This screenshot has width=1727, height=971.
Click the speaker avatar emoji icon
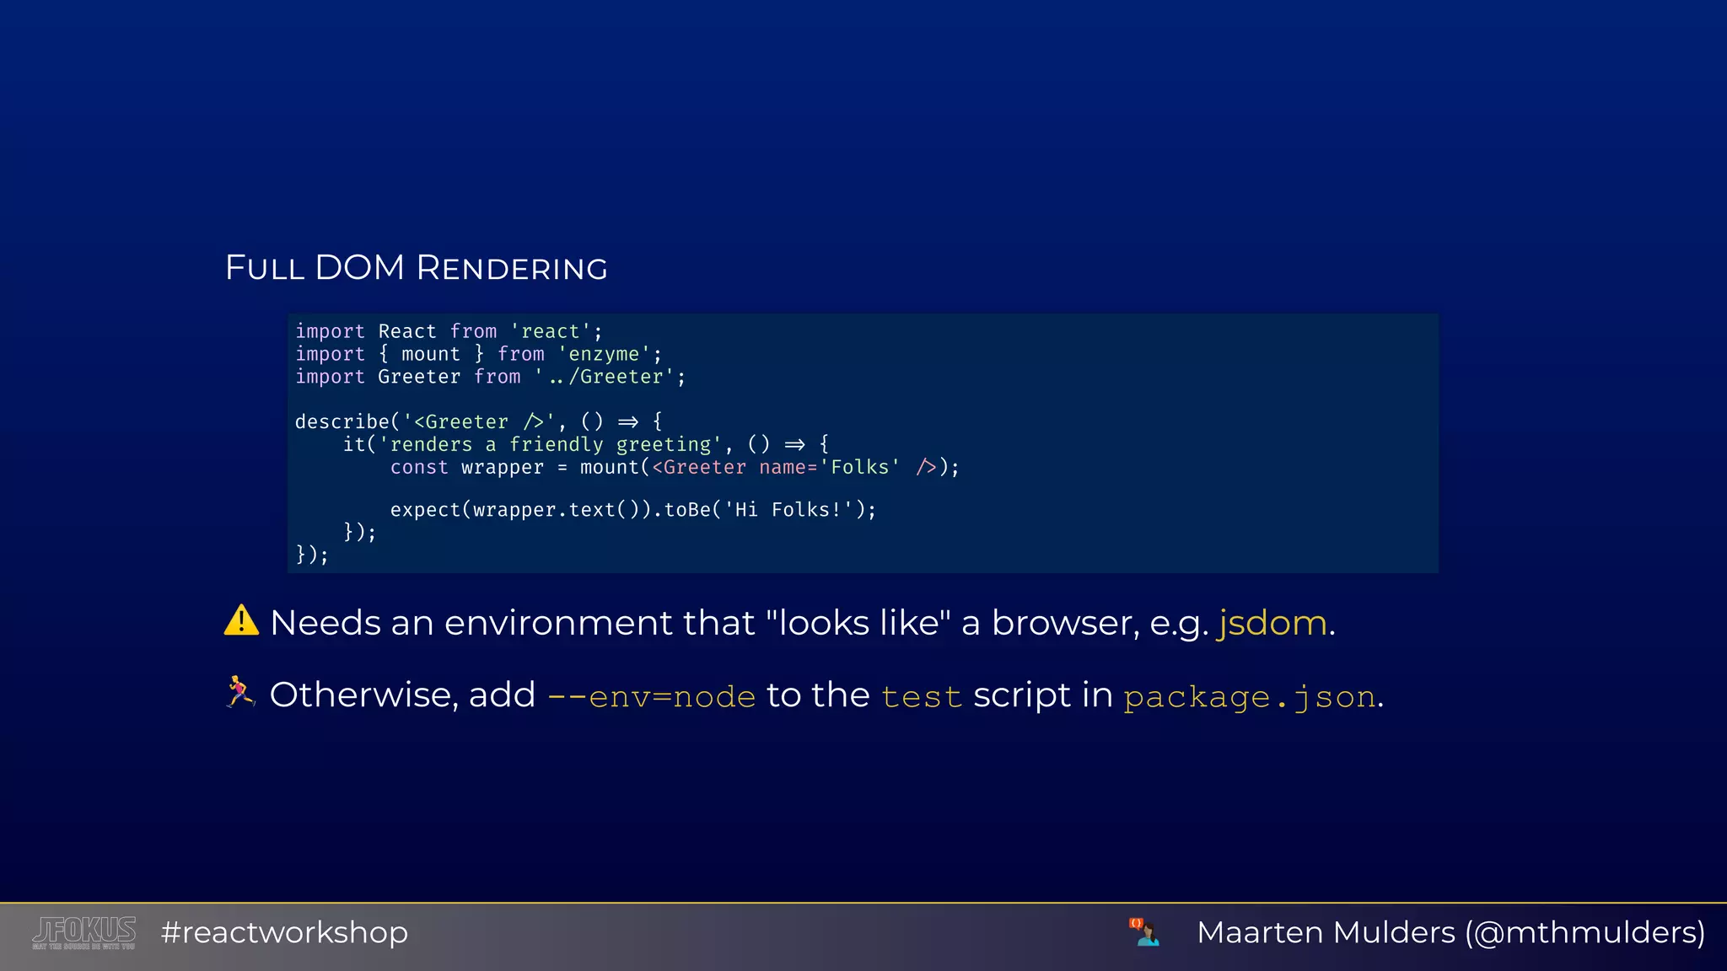[x=1144, y=932]
